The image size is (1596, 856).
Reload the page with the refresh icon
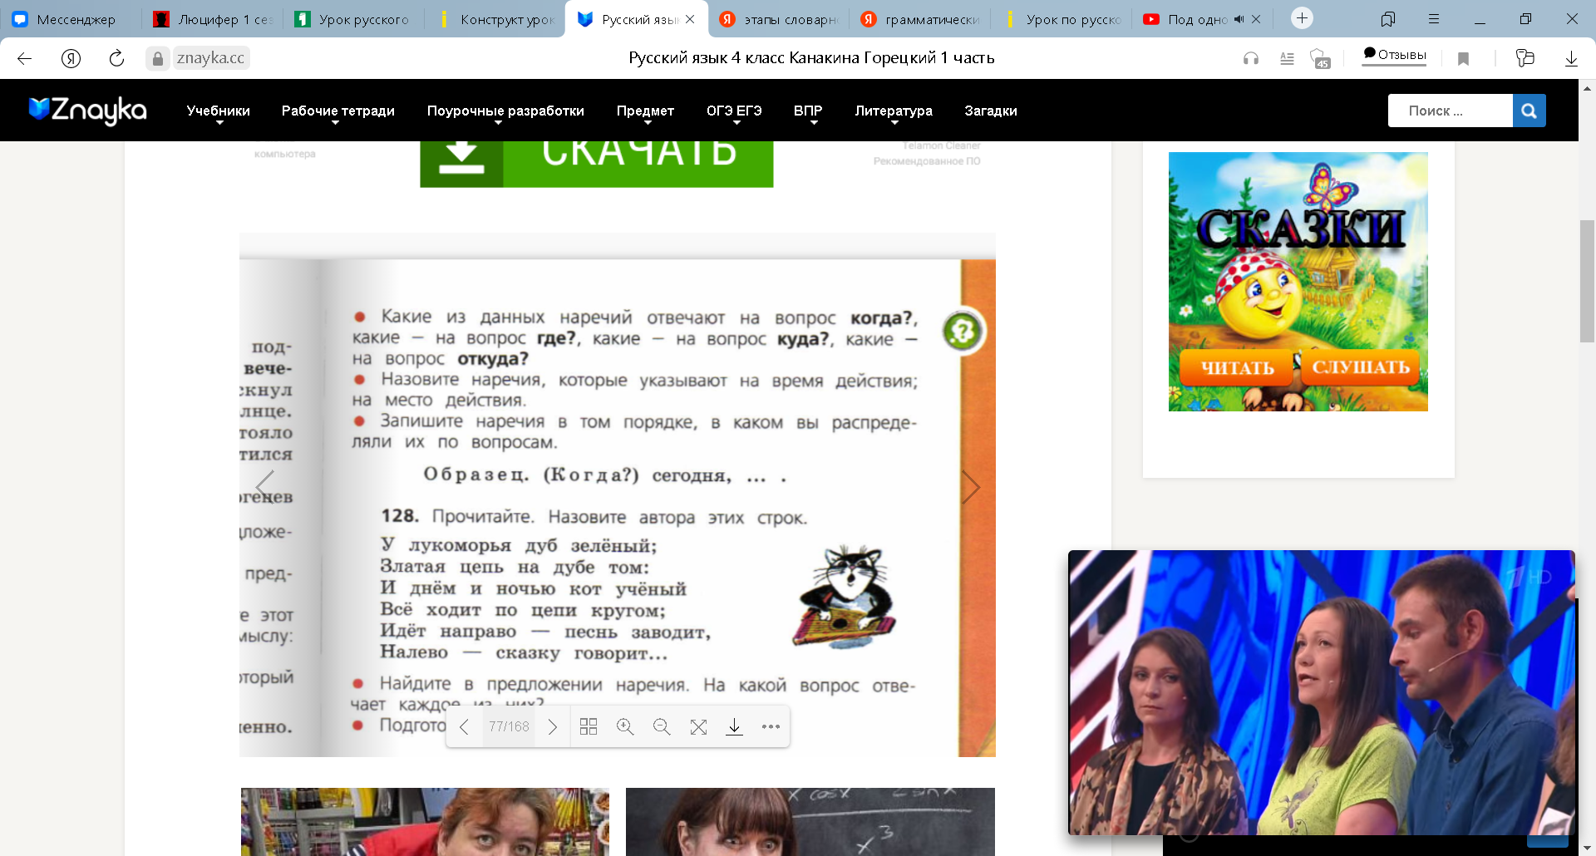pos(116,58)
